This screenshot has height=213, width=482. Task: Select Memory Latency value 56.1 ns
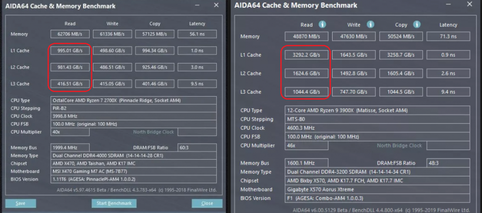click(197, 34)
